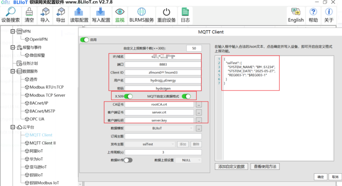This screenshot has width=342, height=186.
Task: Click the 重启设备 restart device icon
Action: [166, 15]
